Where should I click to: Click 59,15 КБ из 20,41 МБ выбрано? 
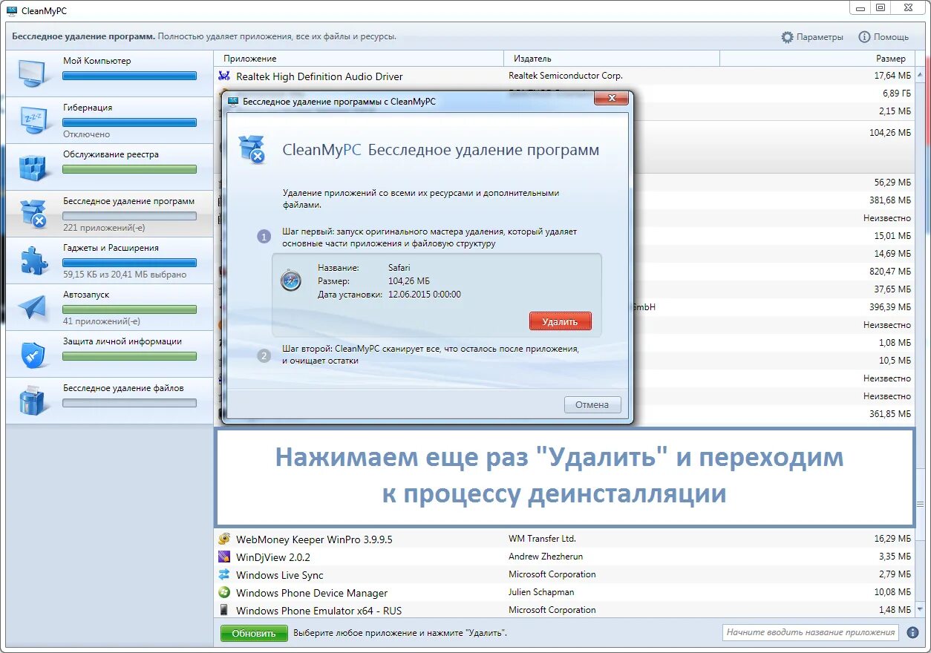coord(125,275)
